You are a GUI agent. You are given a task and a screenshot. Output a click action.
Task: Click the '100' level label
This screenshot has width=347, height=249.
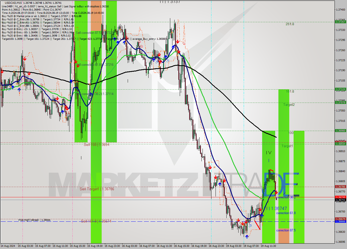pos(291,133)
